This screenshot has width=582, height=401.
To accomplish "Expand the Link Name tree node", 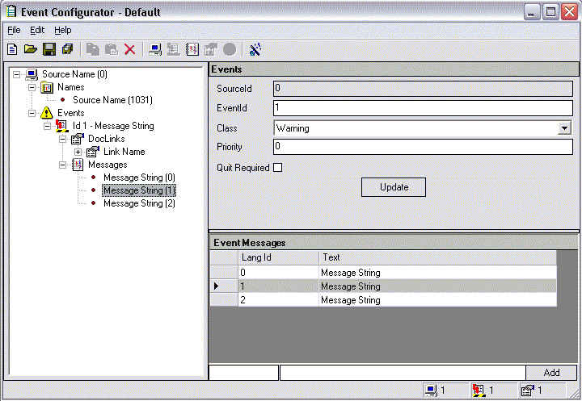I will tap(78, 152).
